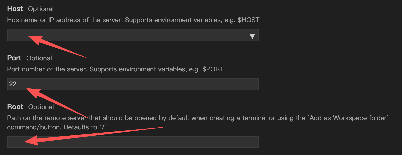Open the Host dropdown triangle arrow
Screen dimensions: 402x155
click(x=252, y=36)
